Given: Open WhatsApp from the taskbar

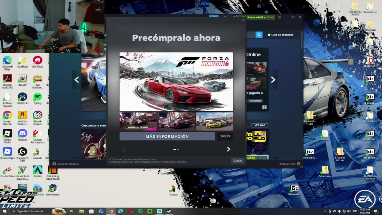Looking at the screenshot, I should (x=140, y=211).
